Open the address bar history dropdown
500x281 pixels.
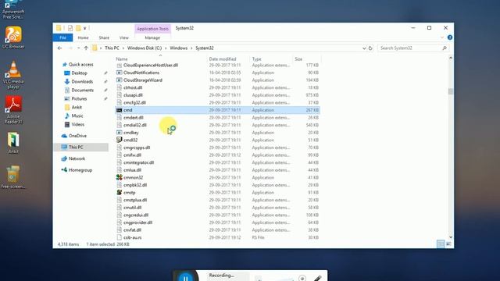[364, 48]
